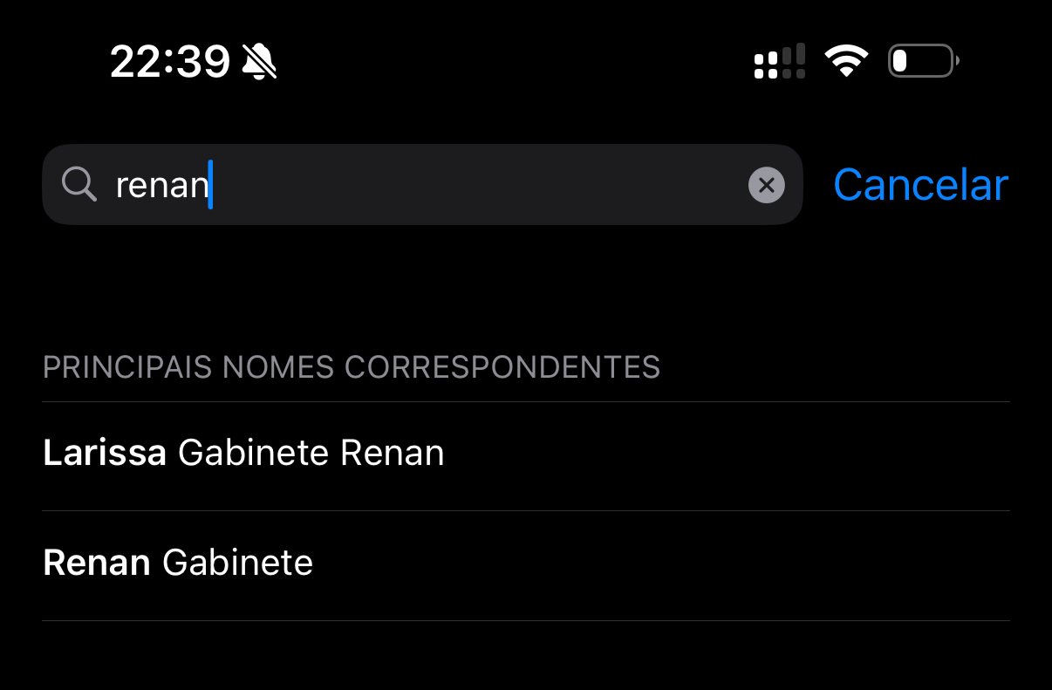Tap the 22:39 clock in status bar
Screen dimensions: 1052x690
click(x=169, y=62)
